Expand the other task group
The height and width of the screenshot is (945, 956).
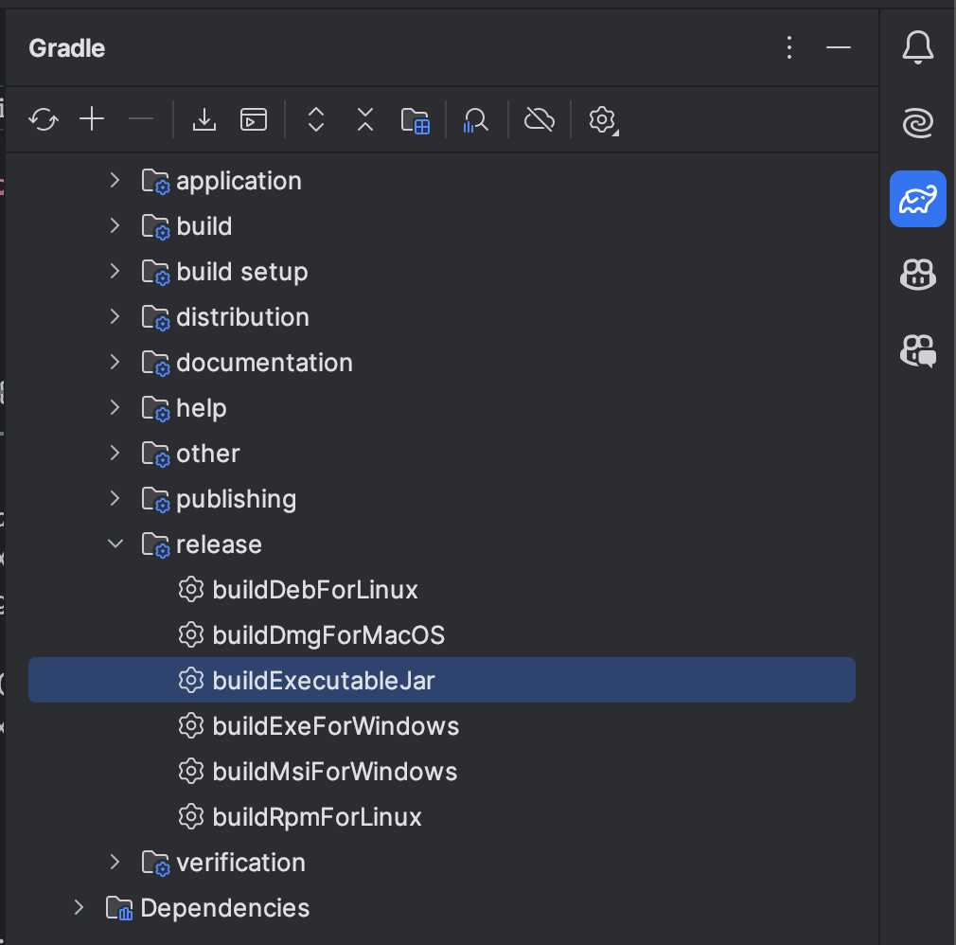tap(115, 453)
